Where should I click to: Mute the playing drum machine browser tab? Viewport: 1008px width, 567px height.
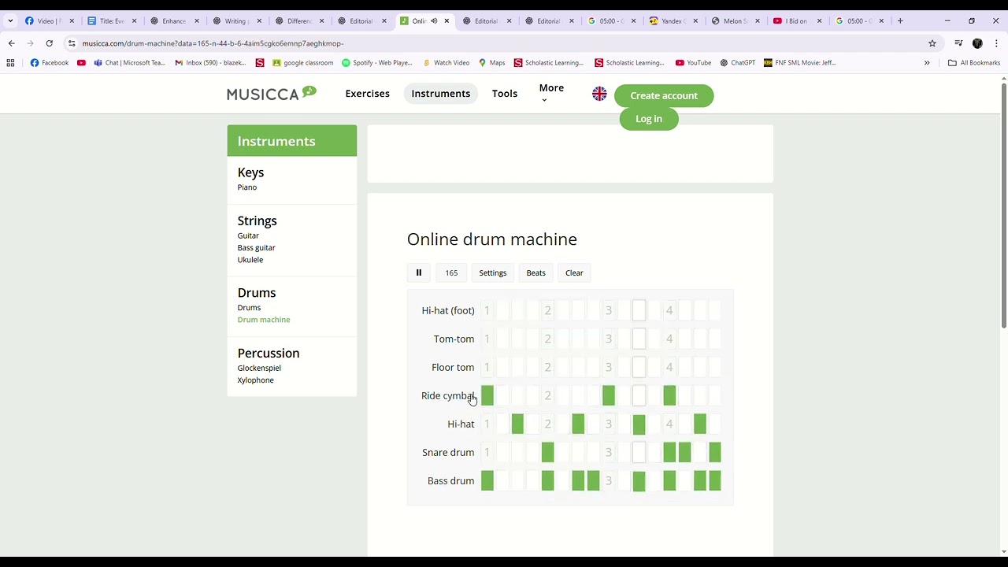pyautogui.click(x=434, y=21)
